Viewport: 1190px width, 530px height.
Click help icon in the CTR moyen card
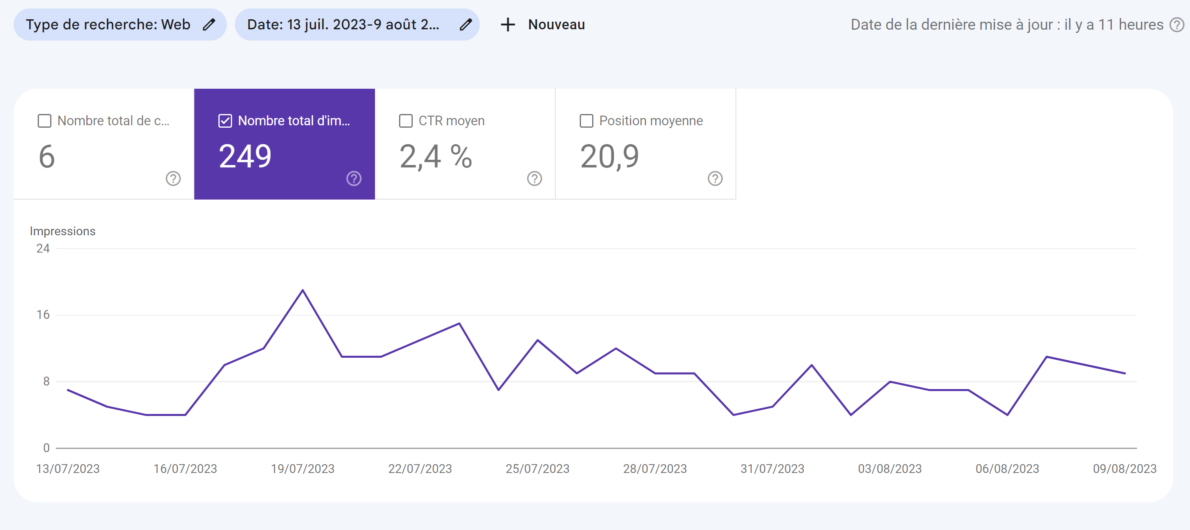[534, 178]
